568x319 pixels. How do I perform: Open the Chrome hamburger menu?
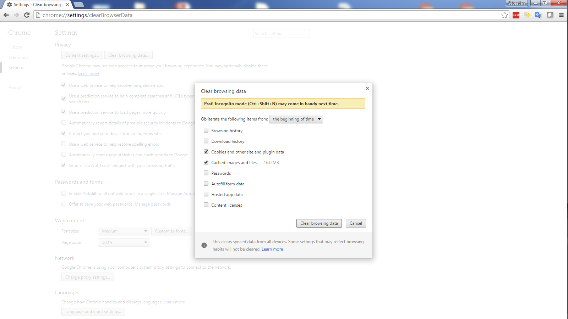[561, 15]
